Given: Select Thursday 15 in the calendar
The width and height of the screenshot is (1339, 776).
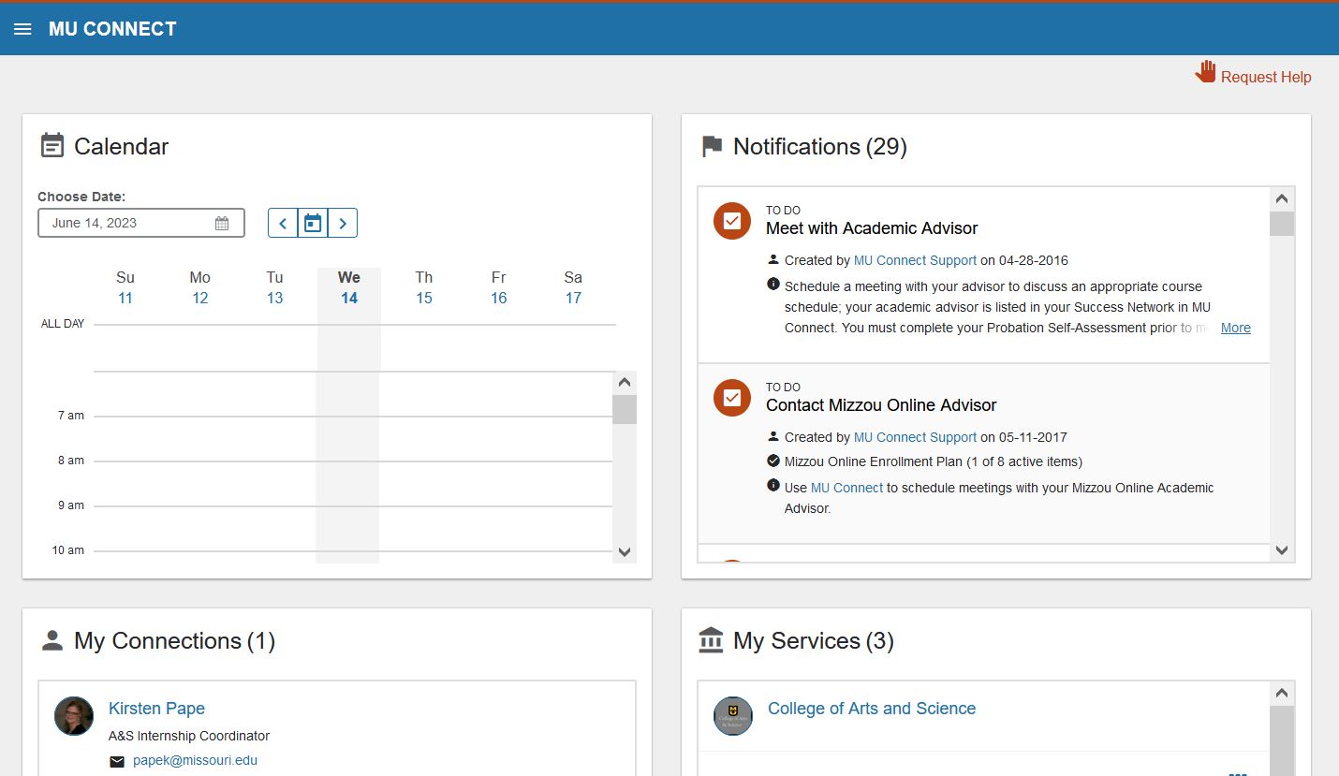Looking at the screenshot, I should [x=424, y=298].
